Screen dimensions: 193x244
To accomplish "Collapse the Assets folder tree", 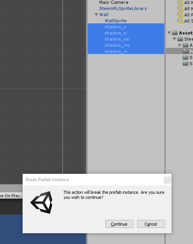I will click(169, 33).
